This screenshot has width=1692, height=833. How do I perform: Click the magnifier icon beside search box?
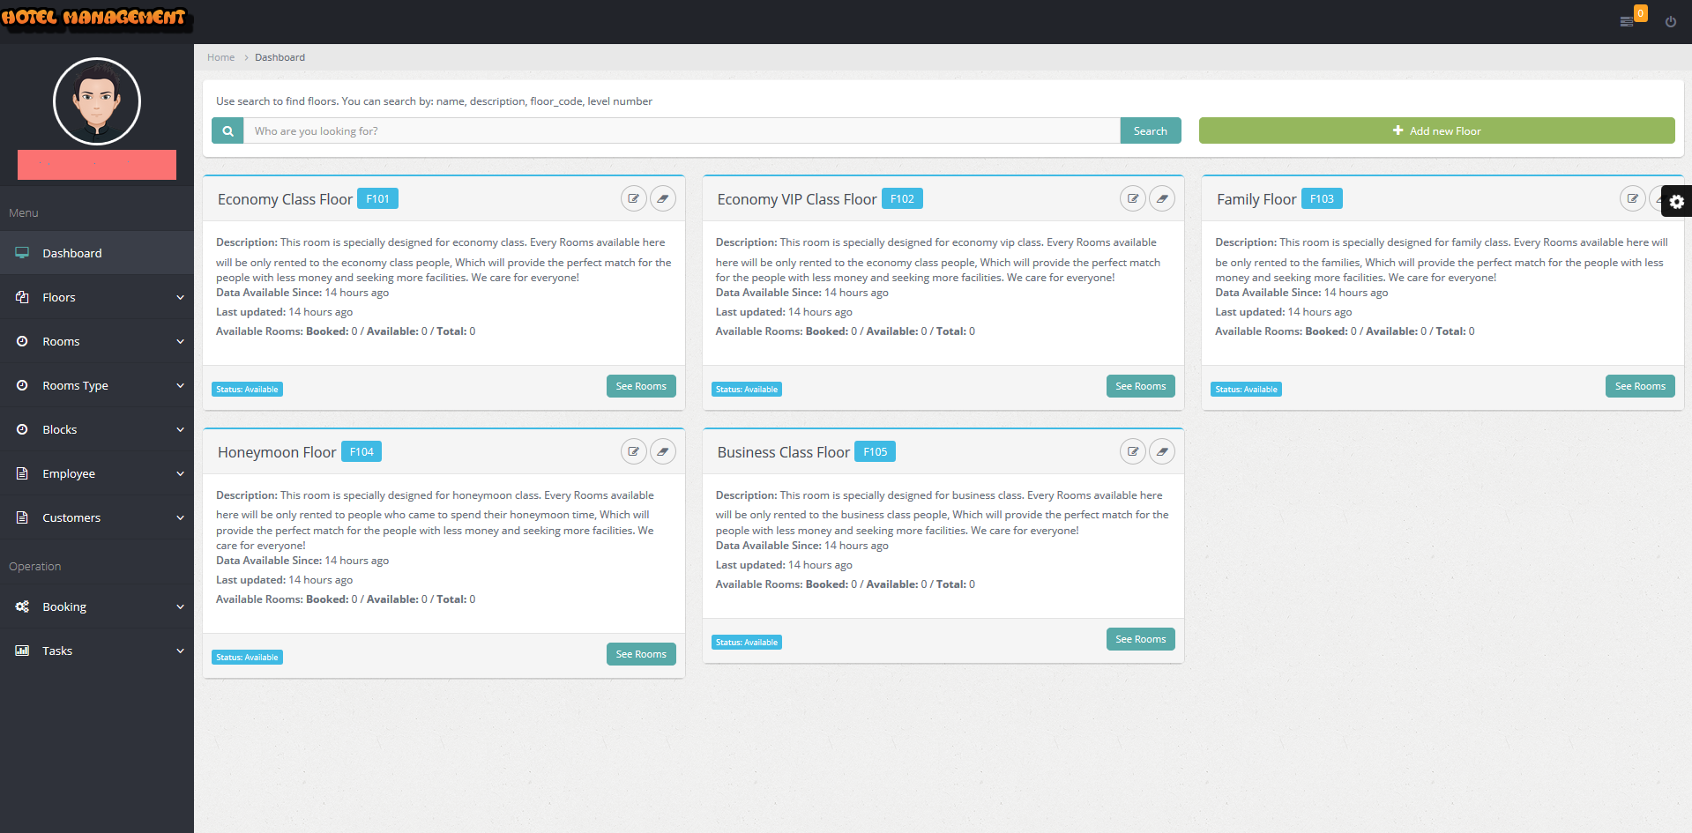[x=227, y=131]
